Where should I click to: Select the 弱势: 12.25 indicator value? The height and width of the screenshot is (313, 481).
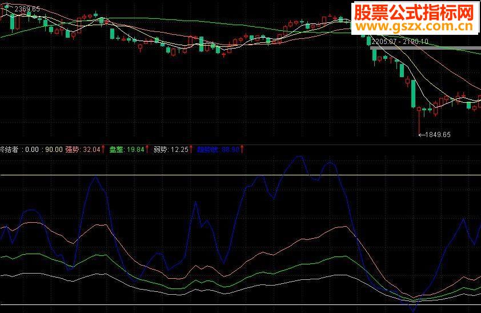click(171, 150)
